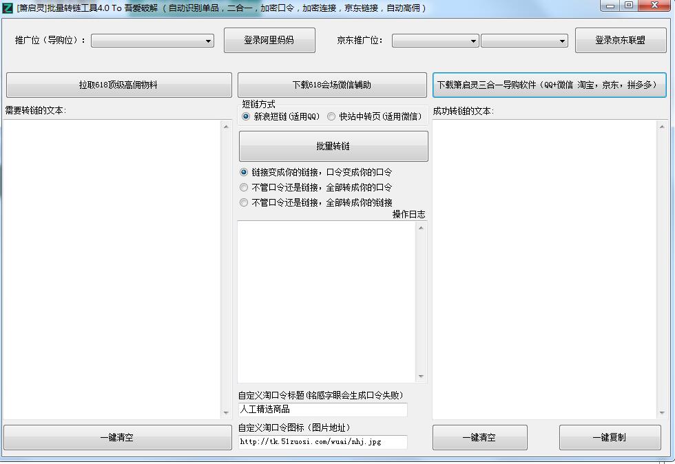Click 登录阿里妈妈 button
675x464 pixels.
tap(269, 40)
